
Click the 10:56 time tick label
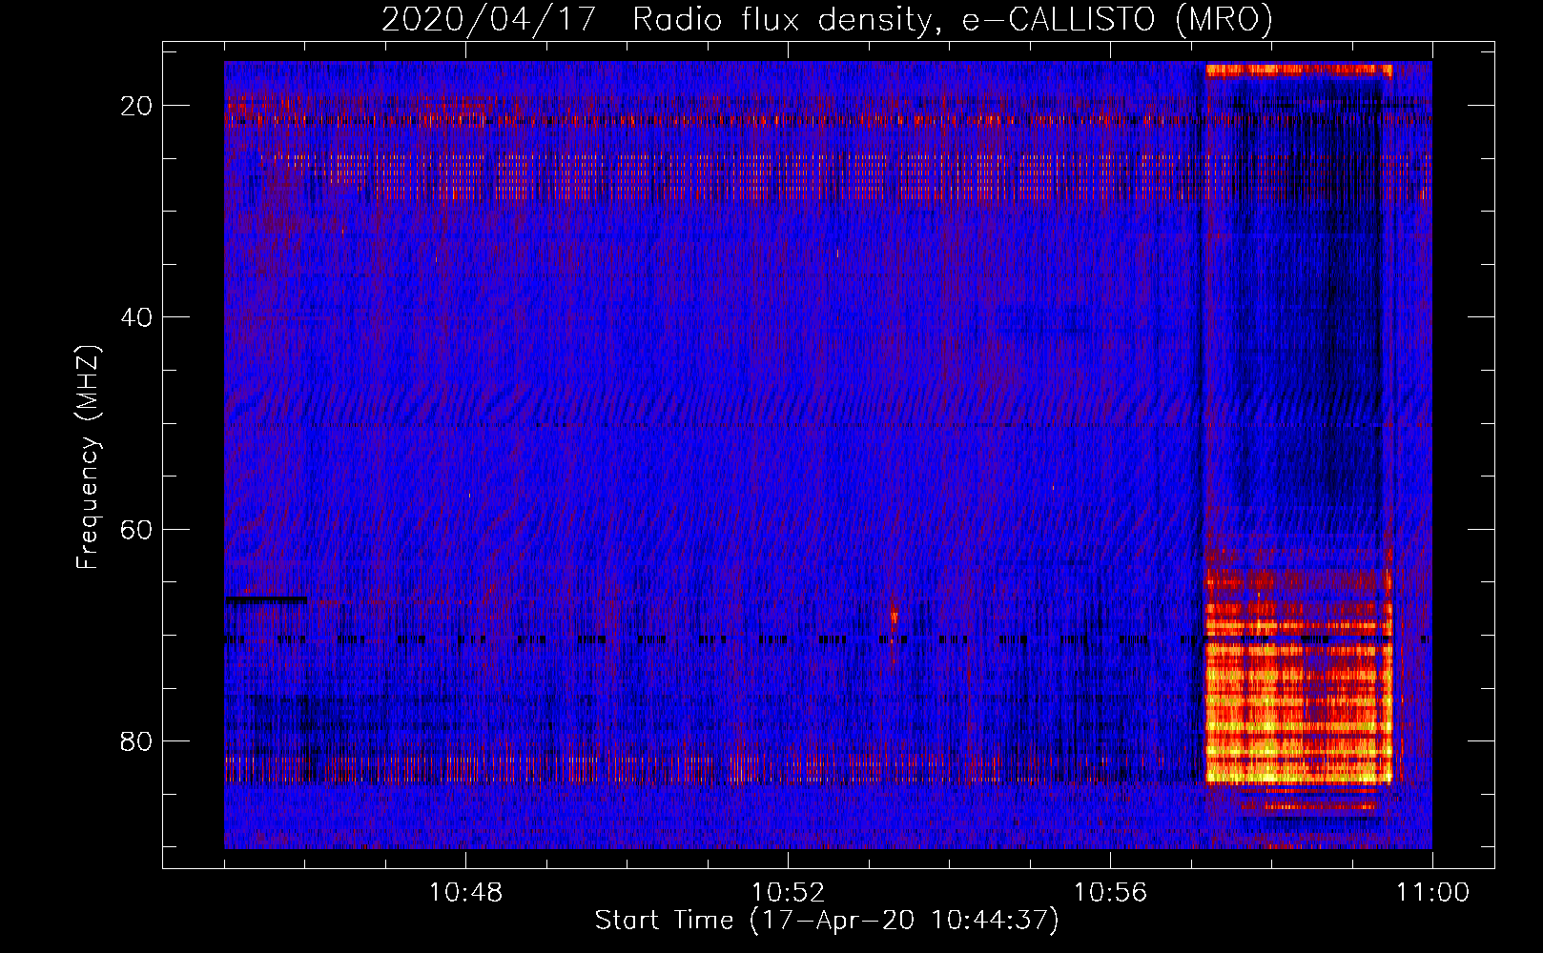tap(1110, 893)
